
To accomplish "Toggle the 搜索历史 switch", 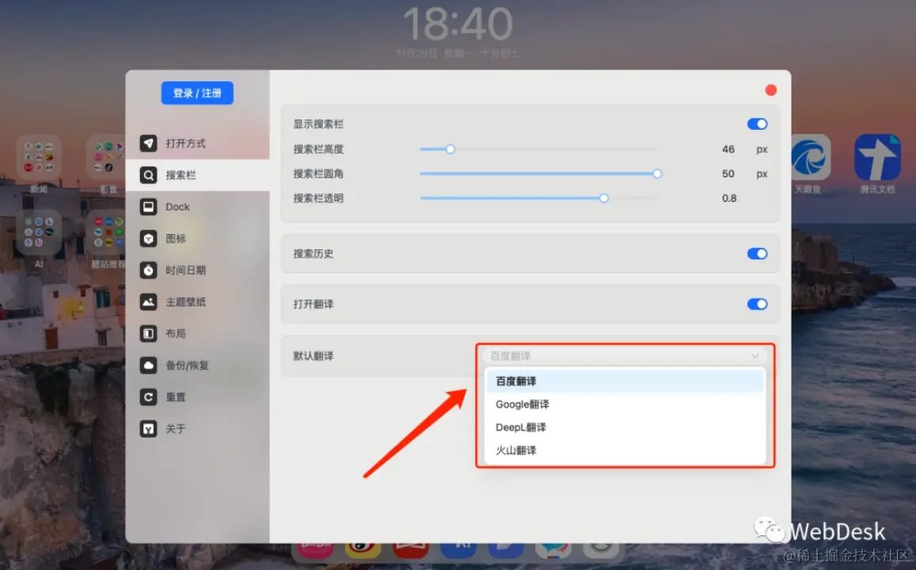I will tap(757, 253).
